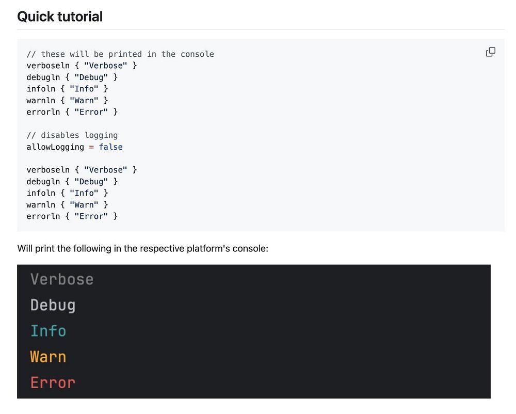Click the first warnln code line
The image size is (516, 414).
tap(68, 100)
